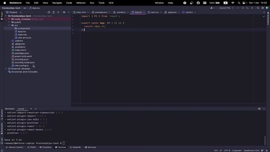Expand the public folder
Image resolution: width=270 pixels, height=152 pixels.
tap(9, 22)
